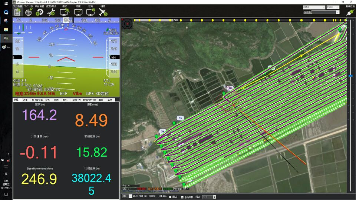The width and height of the screenshot is (356, 200).
Task: Click the GPS 3D fix status text
Action: point(98,93)
